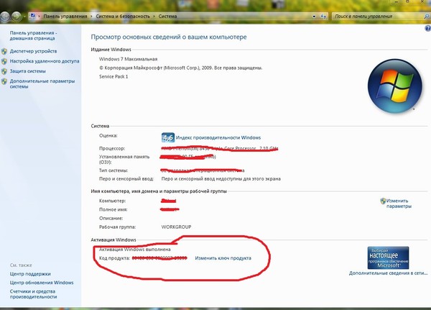This screenshot has height=310, width=431.
Task: Click 'Windows 7 Максимальная' edition text
Action: tap(128, 59)
